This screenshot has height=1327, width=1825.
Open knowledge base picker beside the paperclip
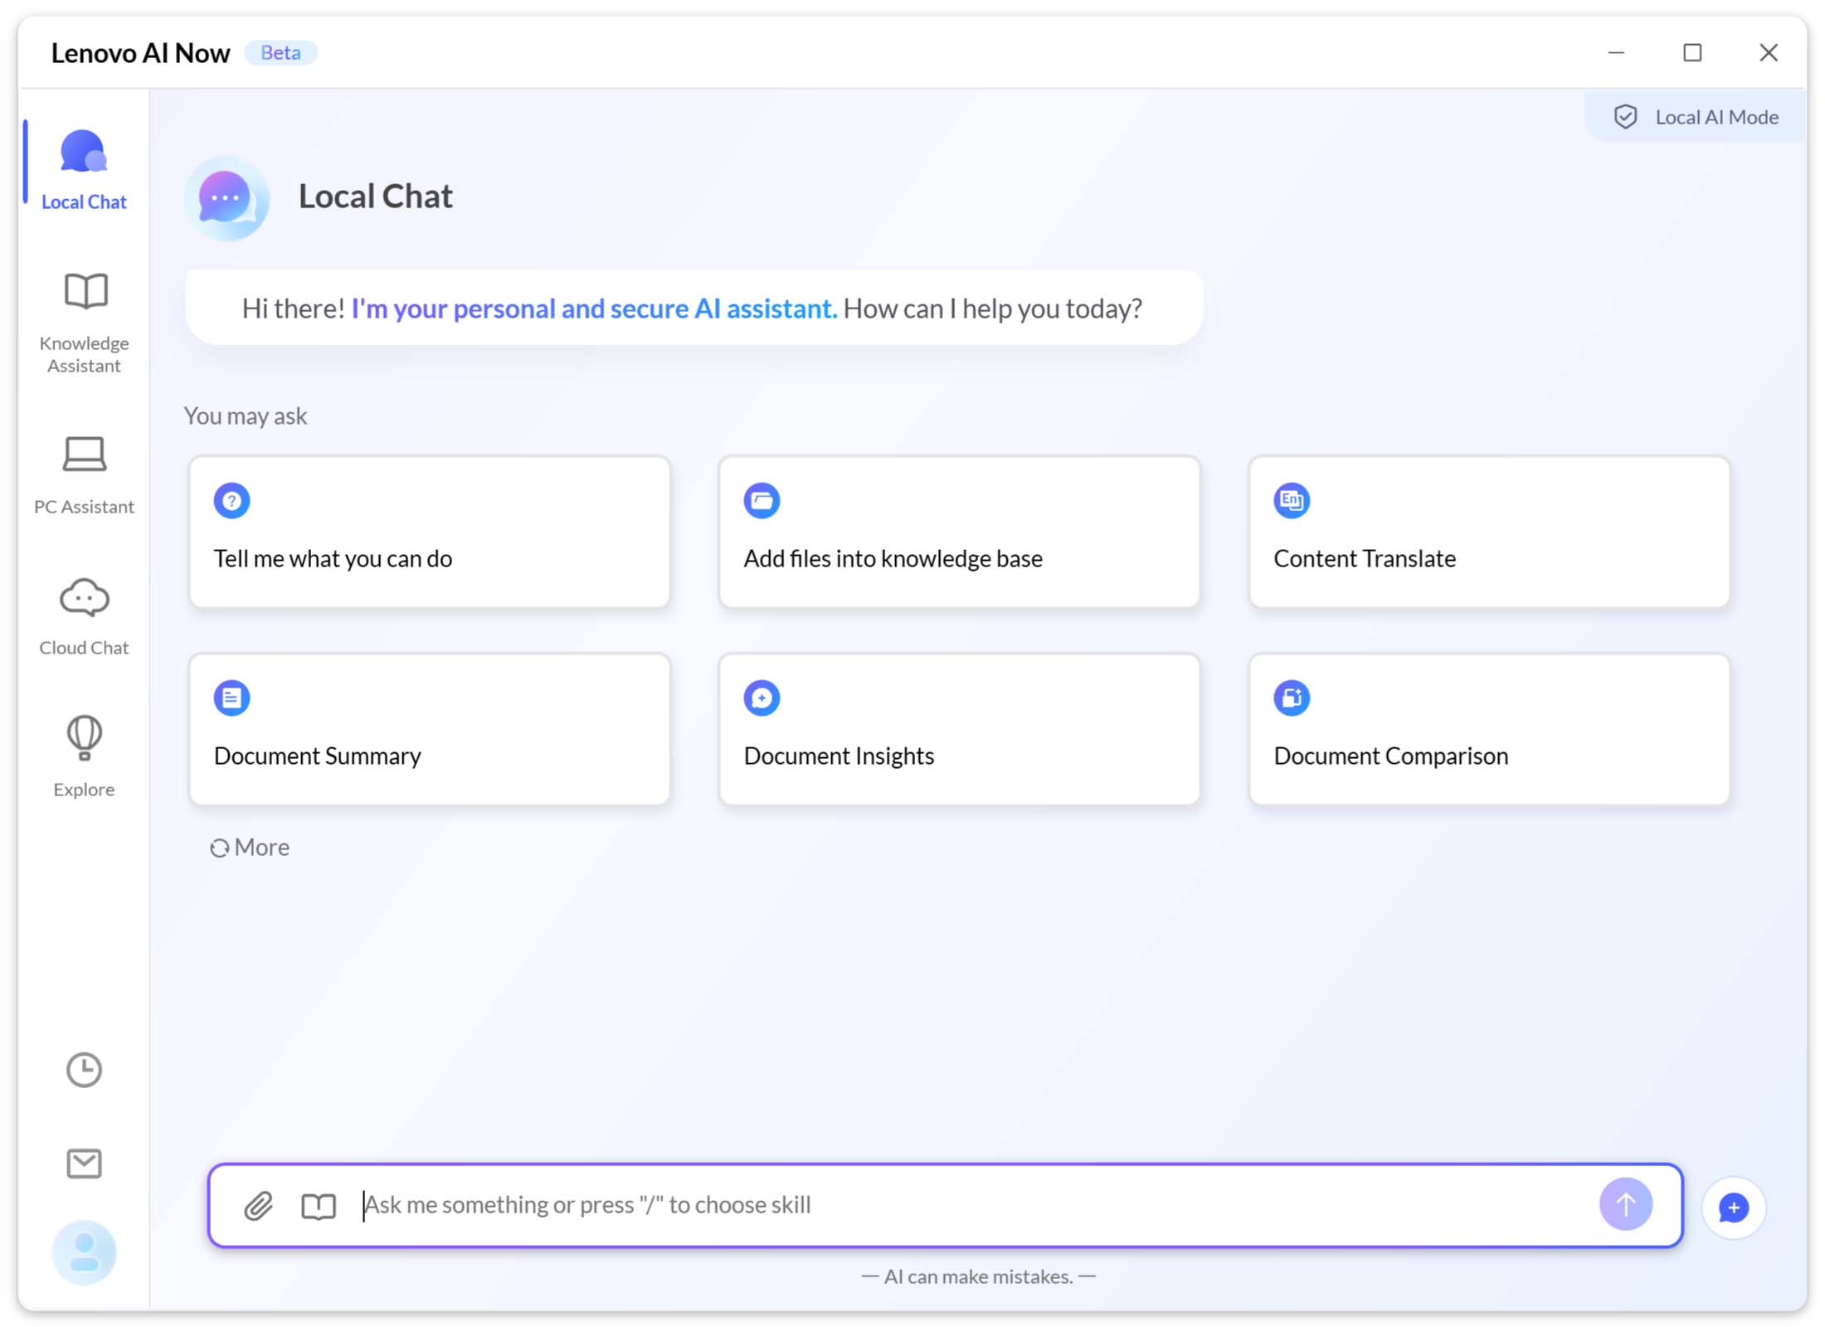318,1205
